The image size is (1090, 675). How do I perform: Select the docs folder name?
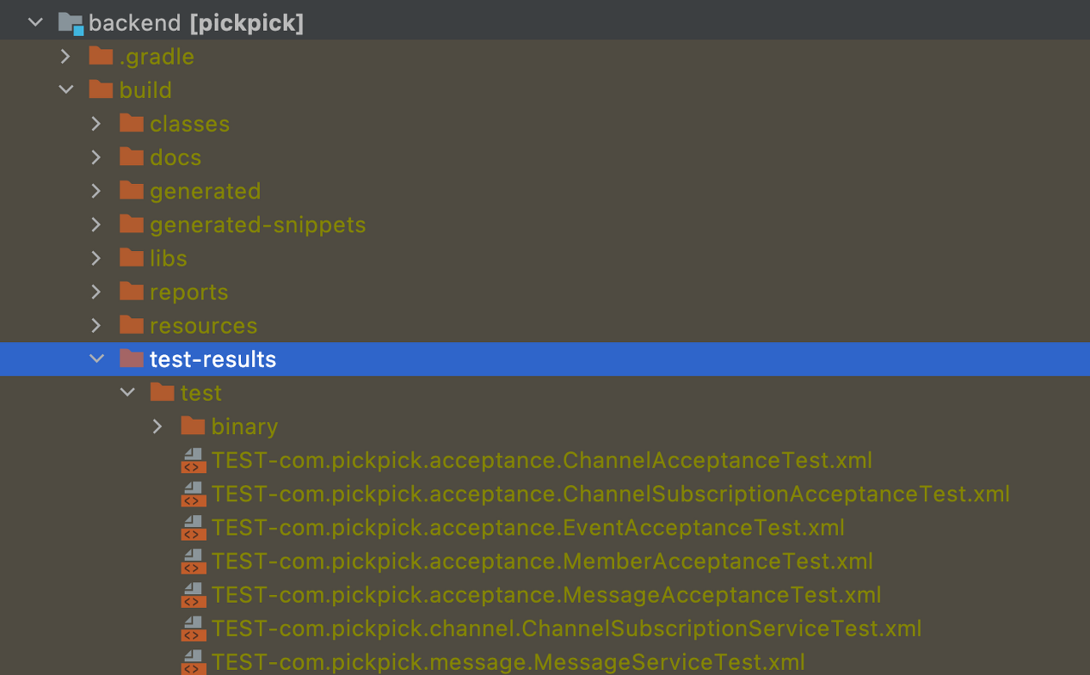(175, 157)
